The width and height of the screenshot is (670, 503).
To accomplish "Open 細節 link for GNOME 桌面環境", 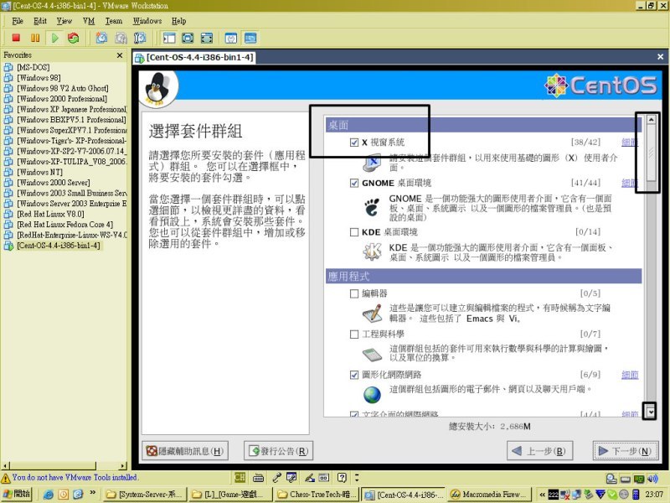I will 630,183.
